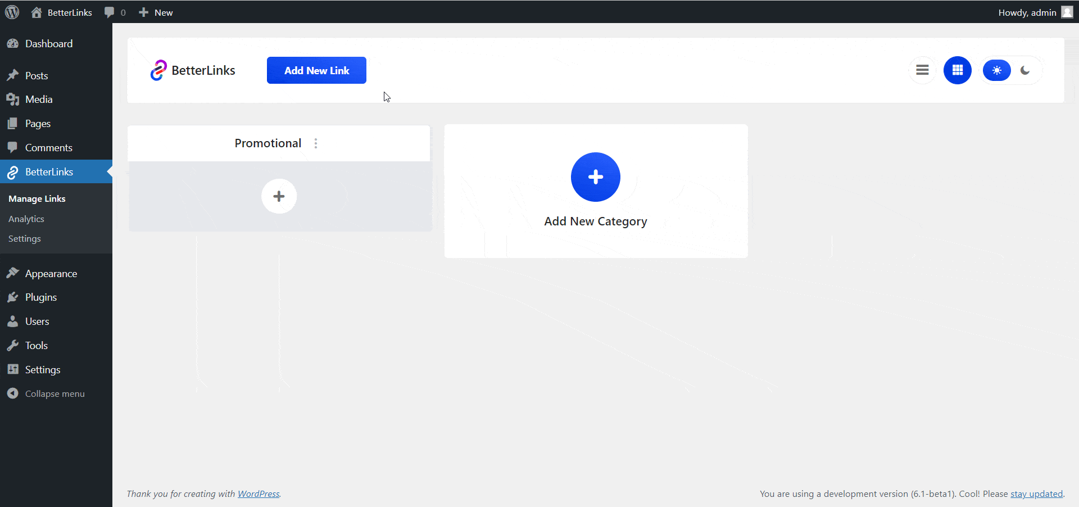The width and height of the screenshot is (1079, 507).
Task: Follow the stay updated link
Action: point(1036,494)
